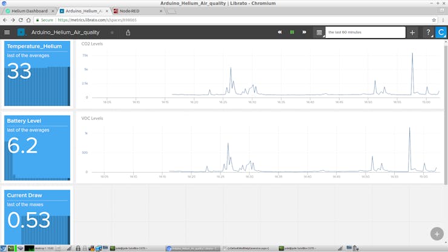448x252 pixels.
Task: Click the round floating add button
Action: 437,234
